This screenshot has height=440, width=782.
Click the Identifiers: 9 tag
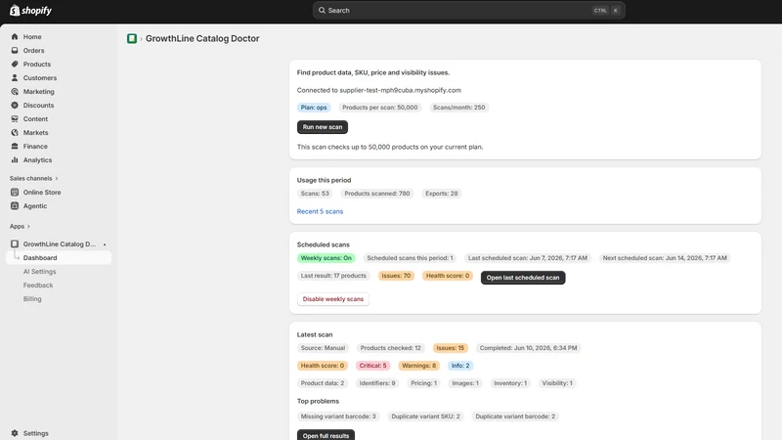377,383
